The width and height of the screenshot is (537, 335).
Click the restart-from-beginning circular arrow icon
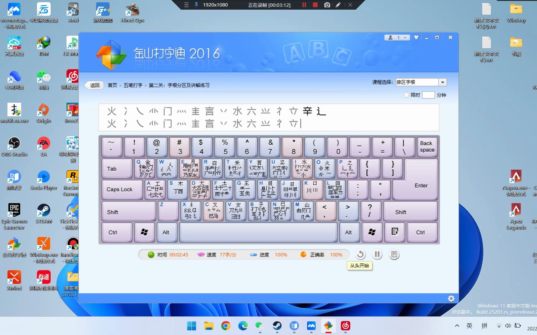click(360, 255)
